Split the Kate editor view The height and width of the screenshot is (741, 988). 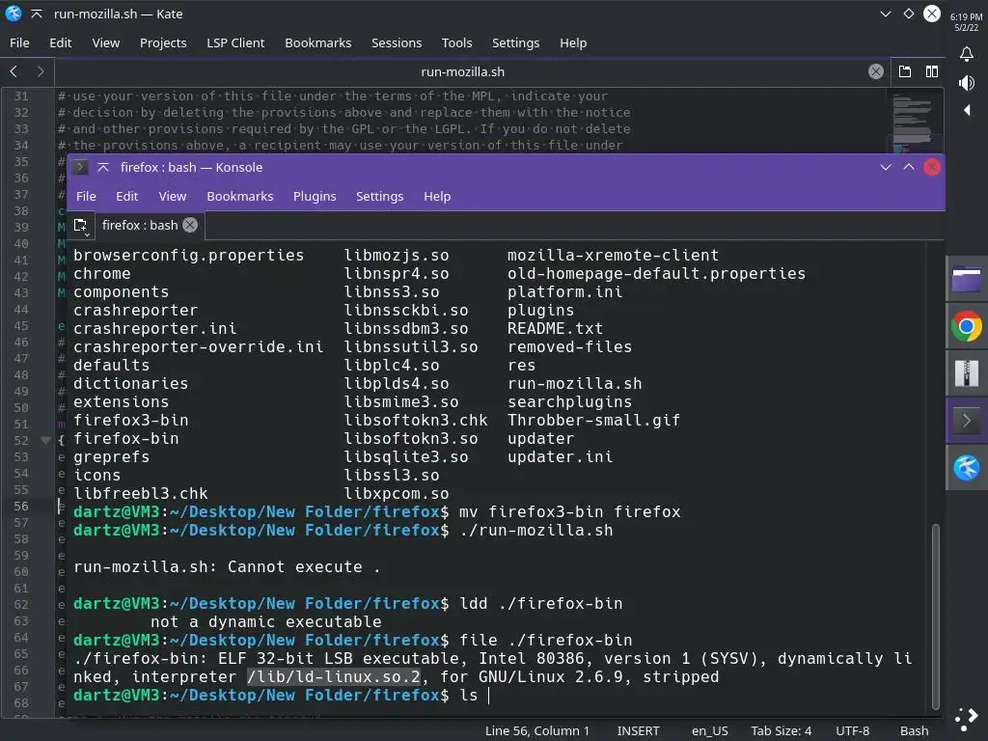tap(932, 71)
